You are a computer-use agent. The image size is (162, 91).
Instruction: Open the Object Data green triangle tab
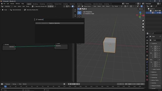tap(147, 73)
